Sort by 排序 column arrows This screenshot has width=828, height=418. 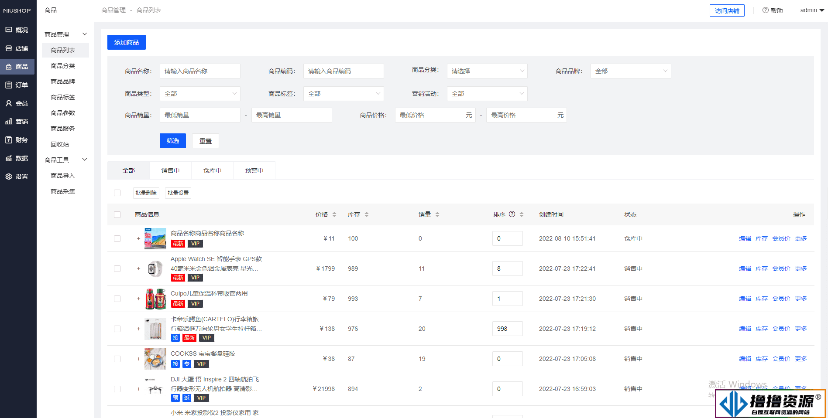(522, 214)
